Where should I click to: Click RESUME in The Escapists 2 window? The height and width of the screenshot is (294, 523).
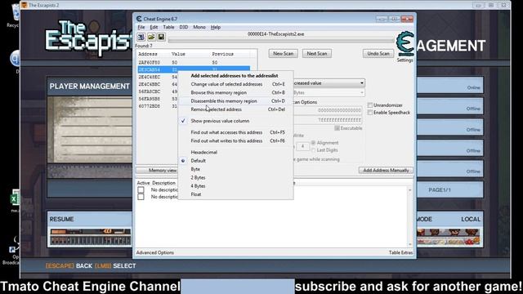click(x=62, y=220)
